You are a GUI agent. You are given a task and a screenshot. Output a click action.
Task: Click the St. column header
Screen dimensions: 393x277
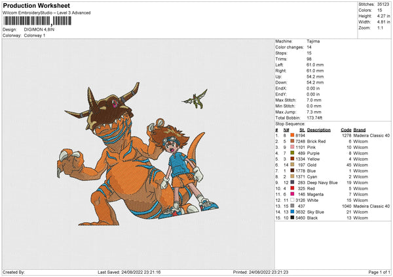[x=302, y=130]
